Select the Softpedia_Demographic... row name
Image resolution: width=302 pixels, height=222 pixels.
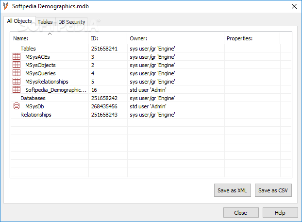click(x=56, y=90)
